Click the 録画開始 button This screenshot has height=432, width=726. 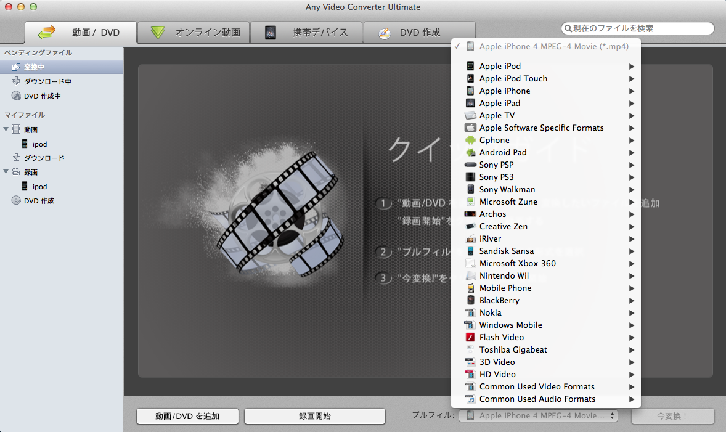tap(315, 416)
